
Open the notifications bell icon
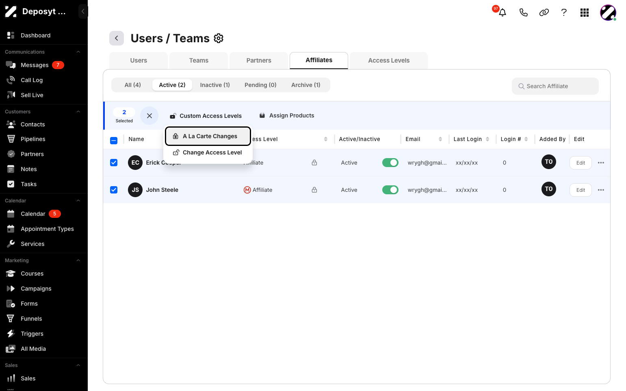503,13
